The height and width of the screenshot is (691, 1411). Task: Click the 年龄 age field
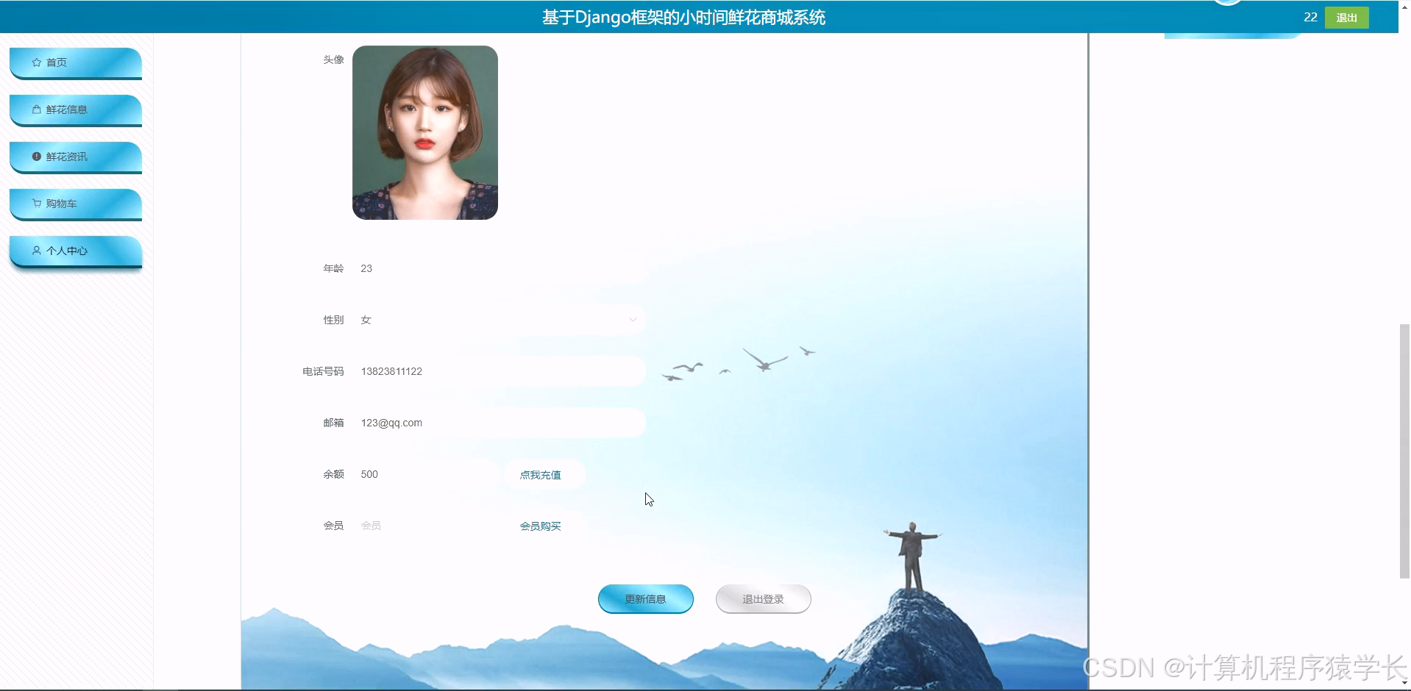(x=499, y=268)
